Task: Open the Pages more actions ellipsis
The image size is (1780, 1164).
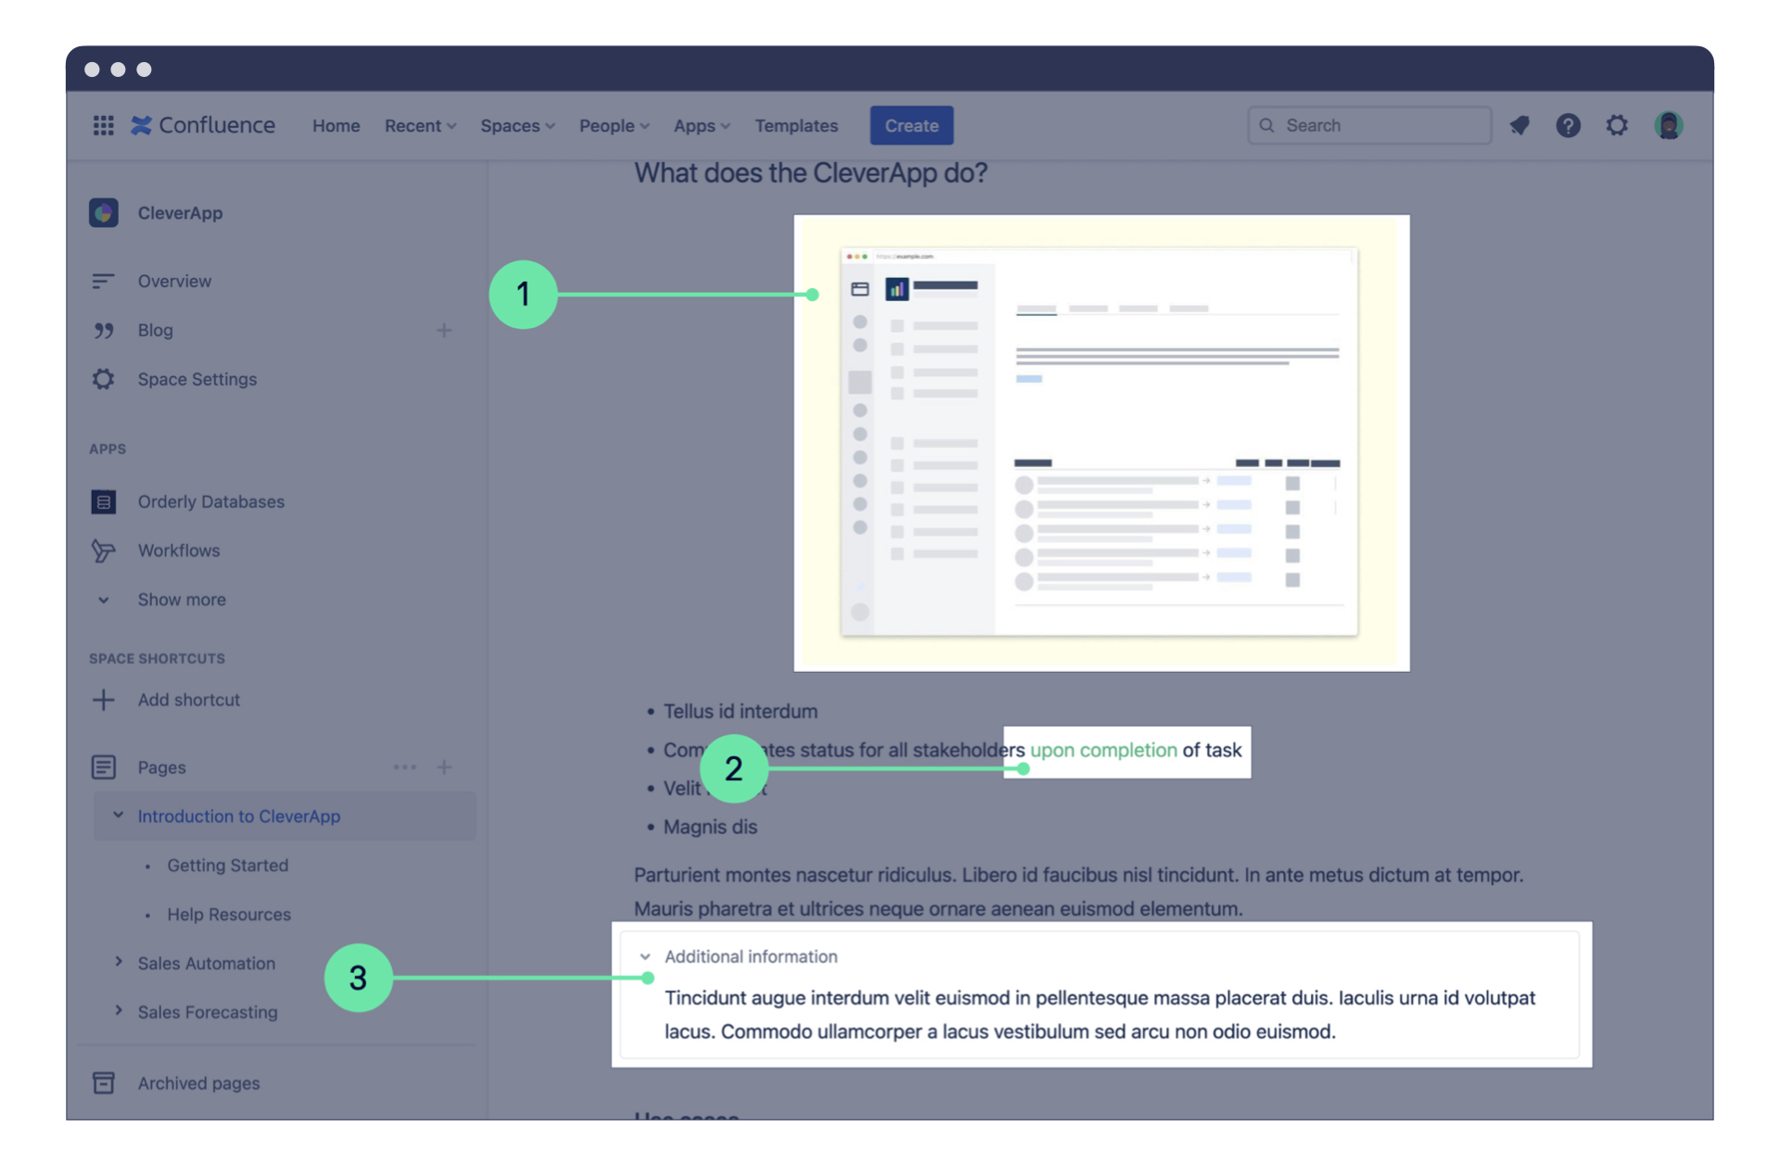Action: pyautogui.click(x=404, y=767)
